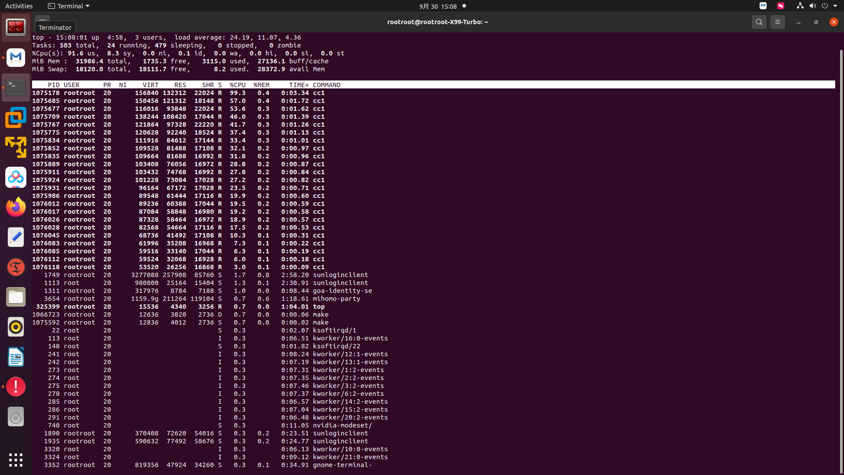Screen dimensions: 844x475
Task: Open the Files manager dock icon
Action: (x=16, y=297)
